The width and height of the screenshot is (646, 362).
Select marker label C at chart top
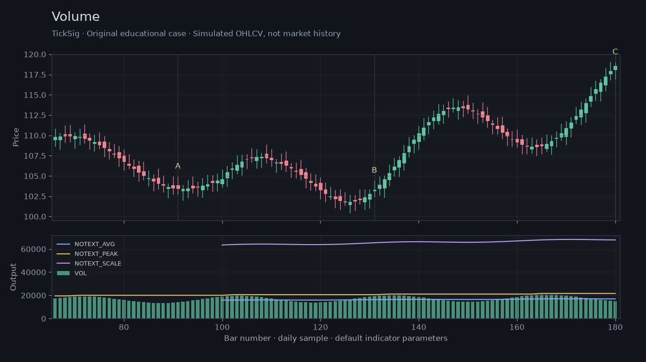pyautogui.click(x=615, y=52)
